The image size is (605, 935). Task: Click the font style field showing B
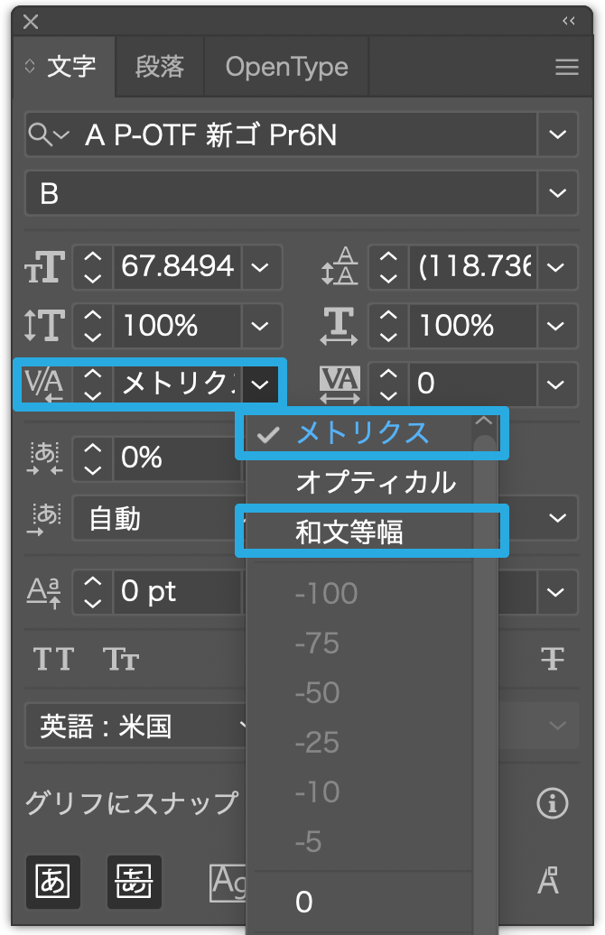point(281,193)
